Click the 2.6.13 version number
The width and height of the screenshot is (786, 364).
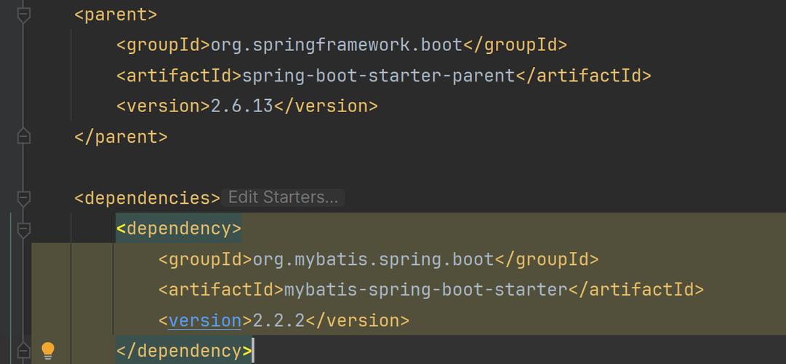pos(241,106)
